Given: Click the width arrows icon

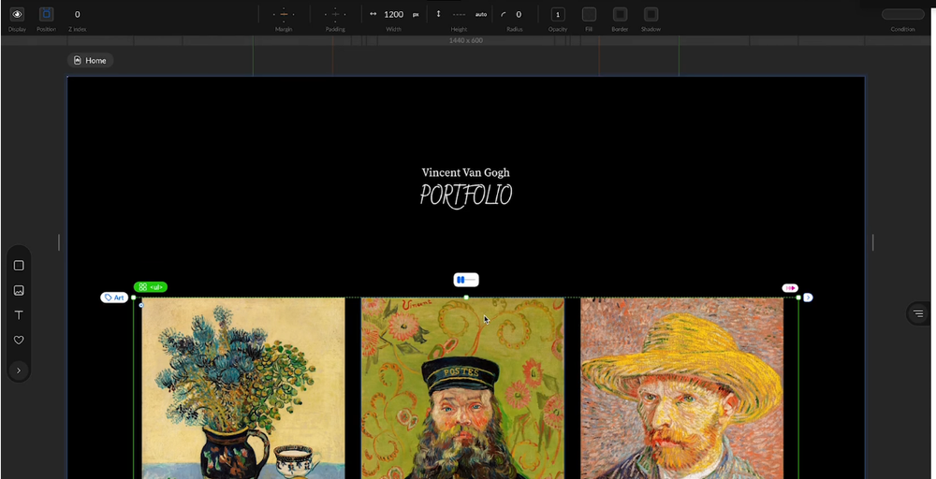Looking at the screenshot, I should 373,14.
